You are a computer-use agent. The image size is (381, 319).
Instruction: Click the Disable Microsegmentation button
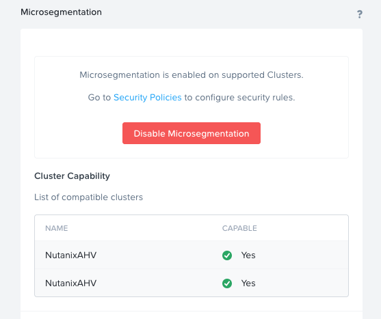coord(192,133)
